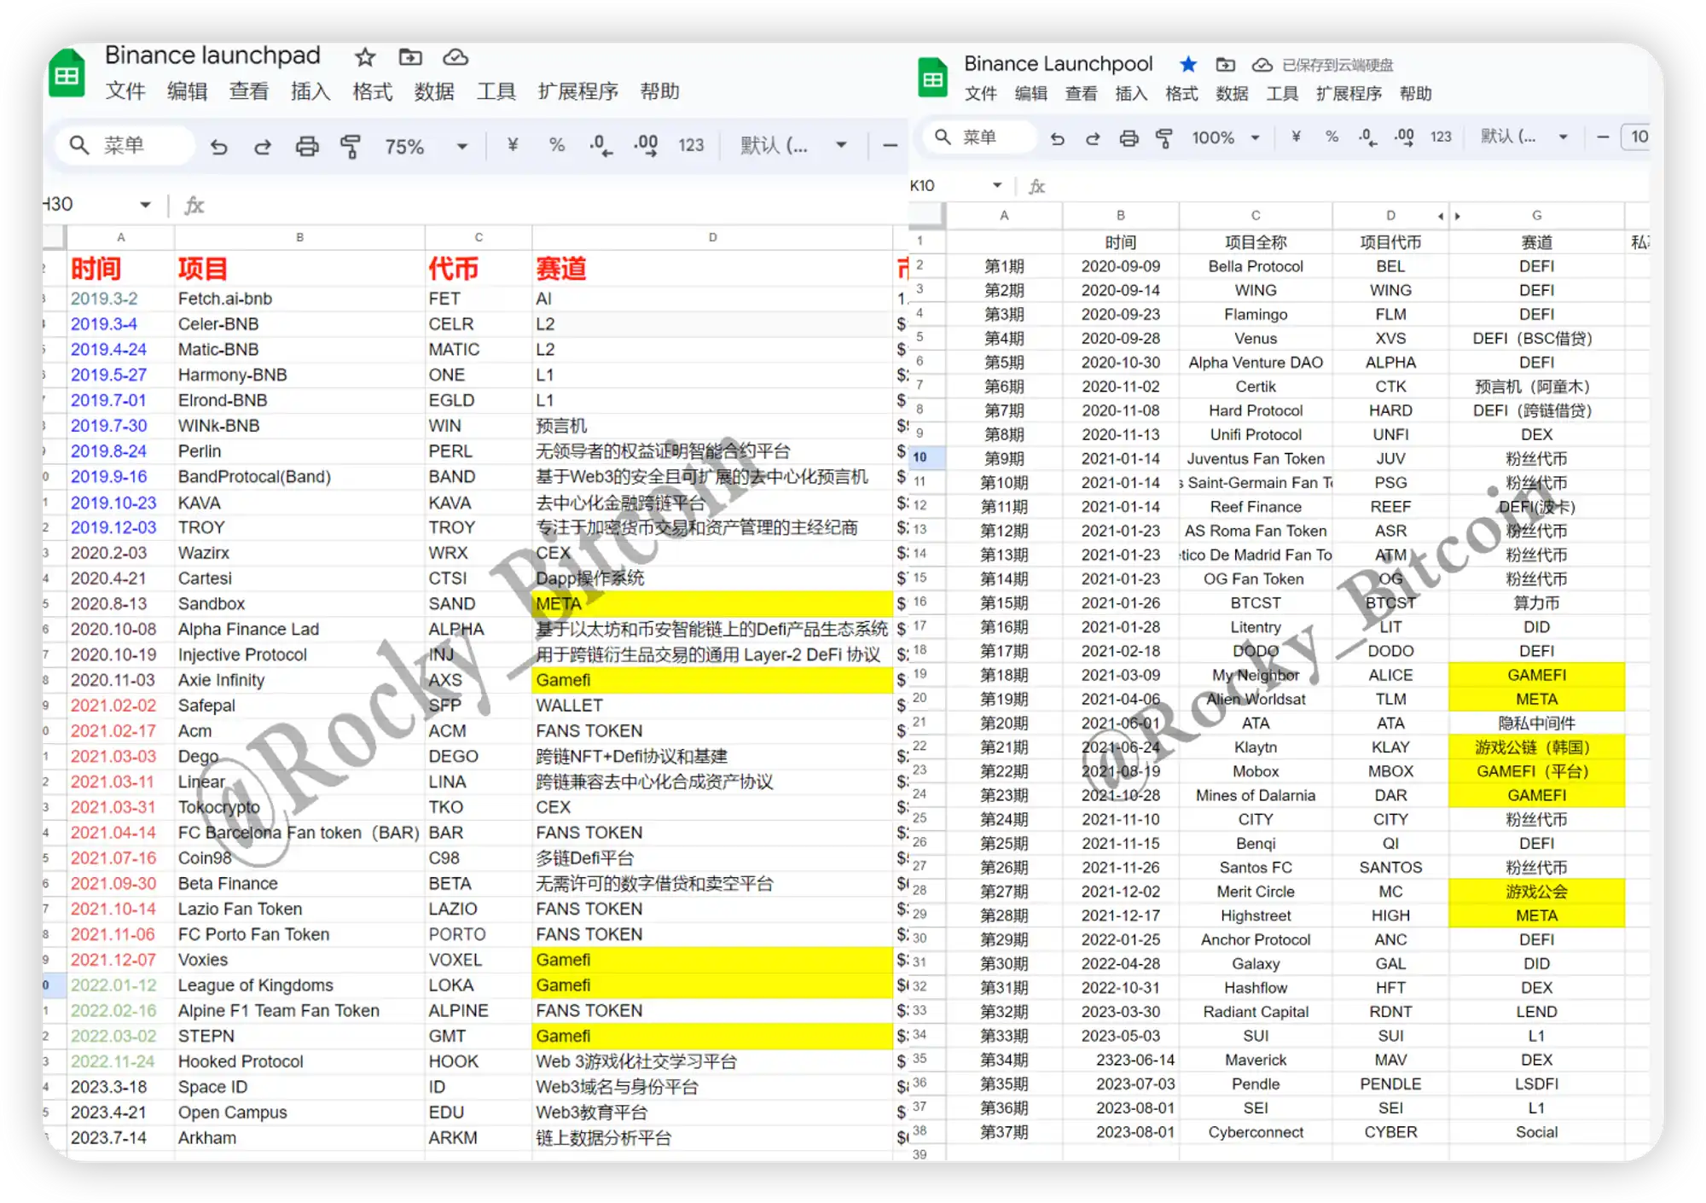Screen dimensions: 1706x1203
Task: Unstar the Binance Launchpool document
Action: pos(1187,65)
